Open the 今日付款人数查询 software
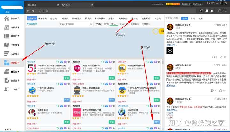The image size is (230, 132). pos(66,100)
